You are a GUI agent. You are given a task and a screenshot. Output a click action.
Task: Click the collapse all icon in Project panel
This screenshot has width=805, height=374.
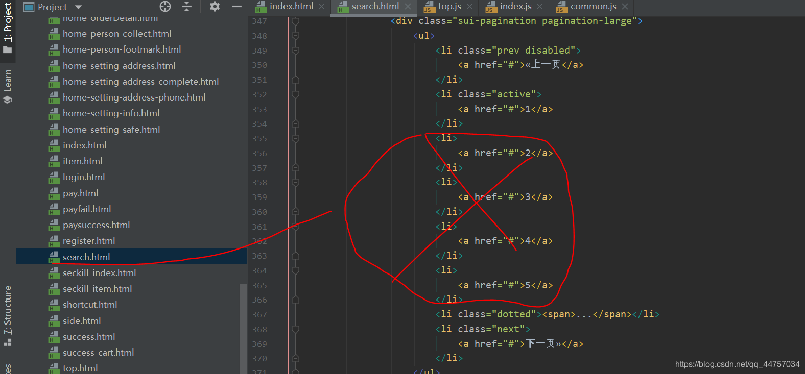click(x=186, y=7)
